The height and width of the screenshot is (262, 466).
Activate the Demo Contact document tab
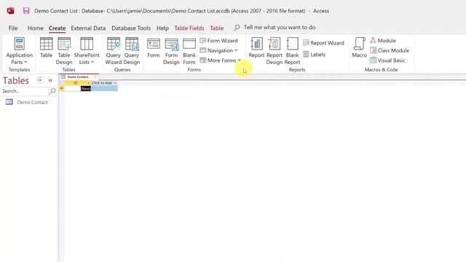coord(78,77)
